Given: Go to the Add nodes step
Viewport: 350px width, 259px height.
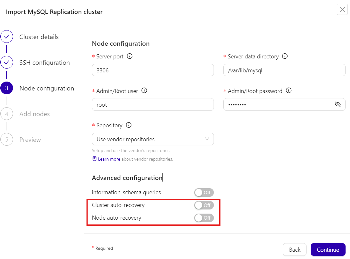Looking at the screenshot, I should 34,114.
